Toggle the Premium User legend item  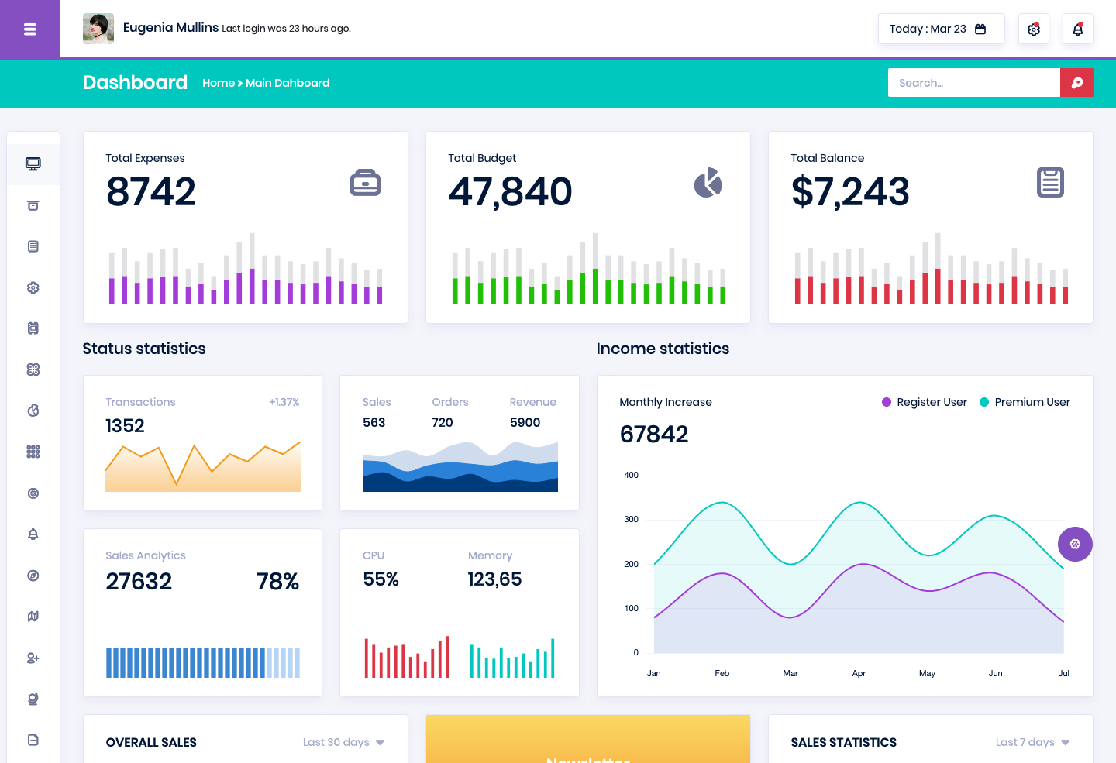[x=1025, y=402]
